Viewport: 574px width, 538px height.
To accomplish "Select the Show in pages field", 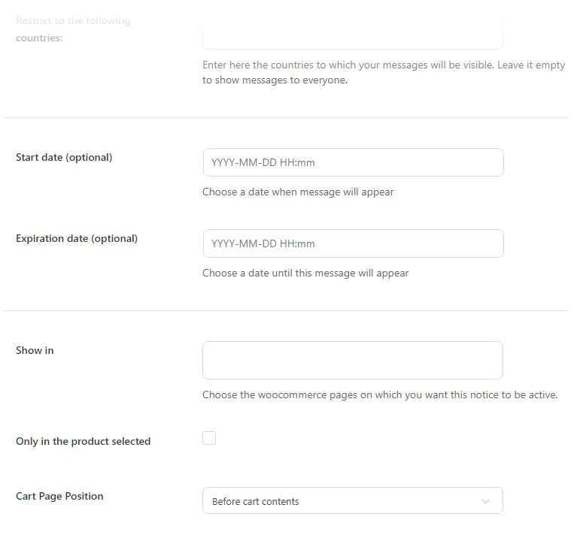I will pos(352,360).
